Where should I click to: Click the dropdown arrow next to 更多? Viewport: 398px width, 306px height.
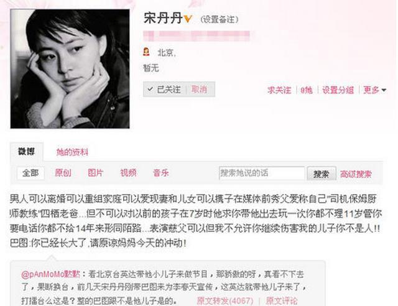(384, 90)
